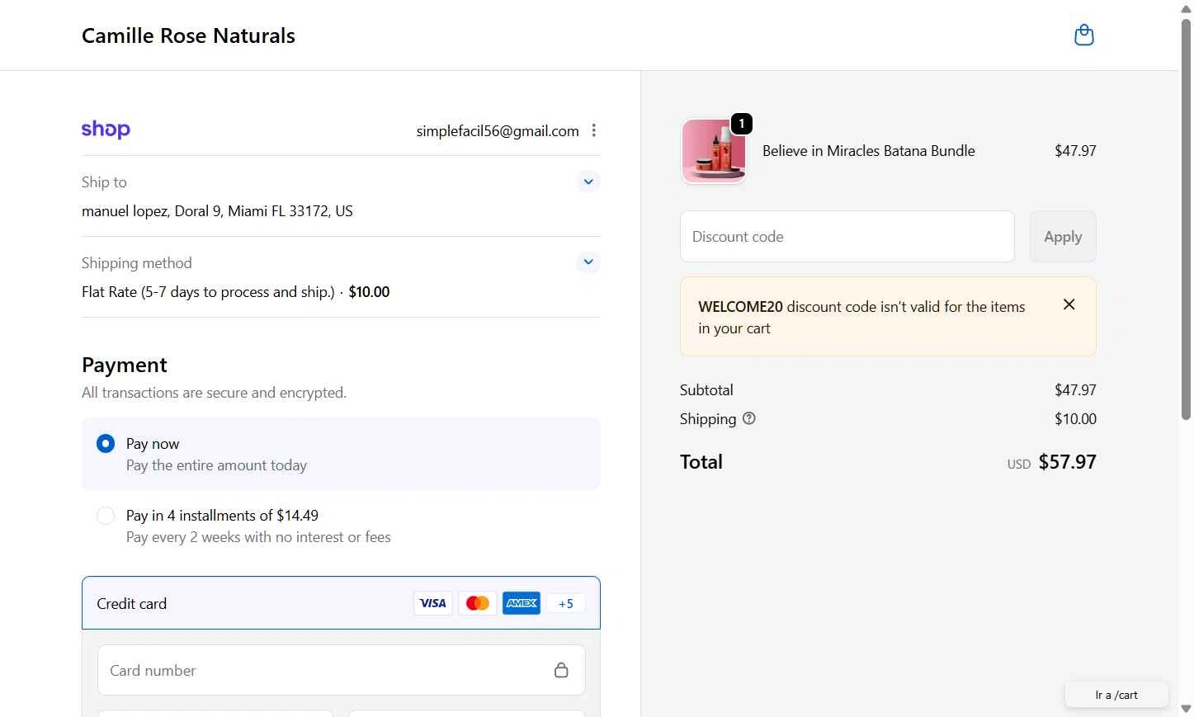Click the page vertical scrollbar
The image size is (1194, 717).
click(x=1186, y=219)
